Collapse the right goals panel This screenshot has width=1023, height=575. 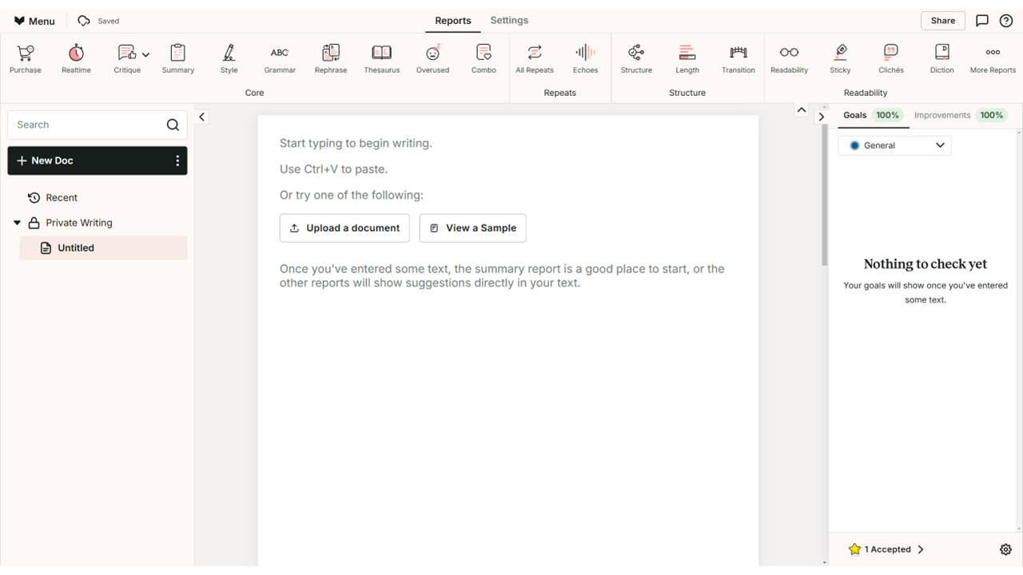coord(821,117)
